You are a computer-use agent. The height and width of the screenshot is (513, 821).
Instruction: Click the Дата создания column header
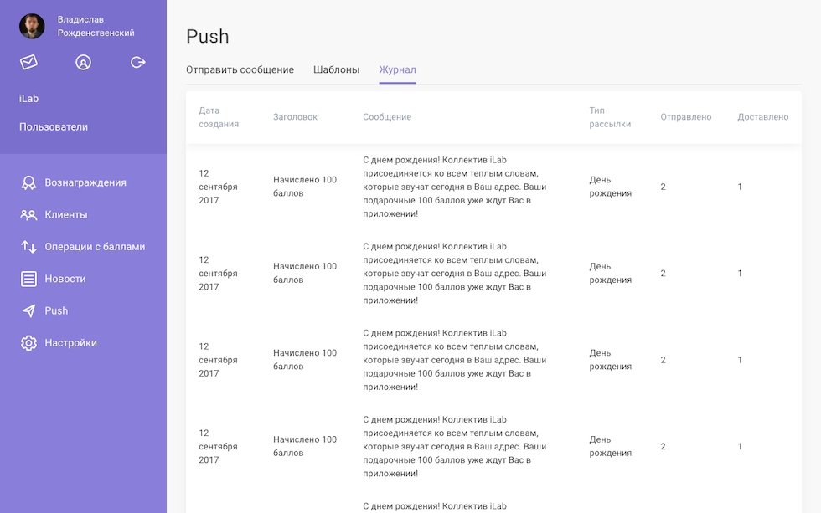click(219, 117)
